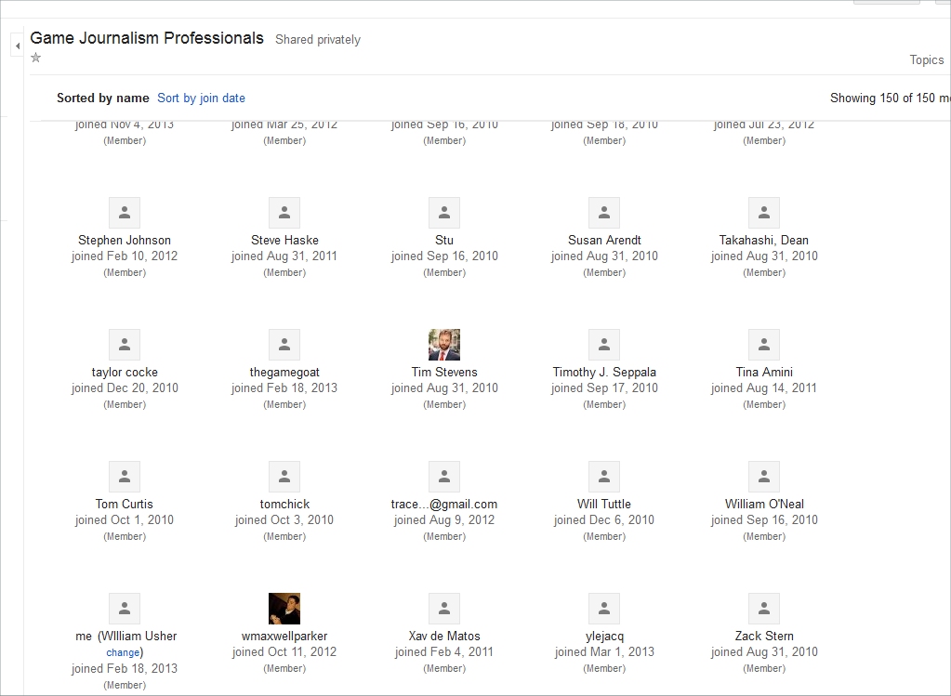Screen dimensions: 951x696
Task: Click Tina Amini's avatar icon
Action: [x=764, y=345]
